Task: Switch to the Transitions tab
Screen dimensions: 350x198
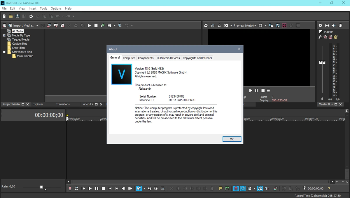Action: 63,104
